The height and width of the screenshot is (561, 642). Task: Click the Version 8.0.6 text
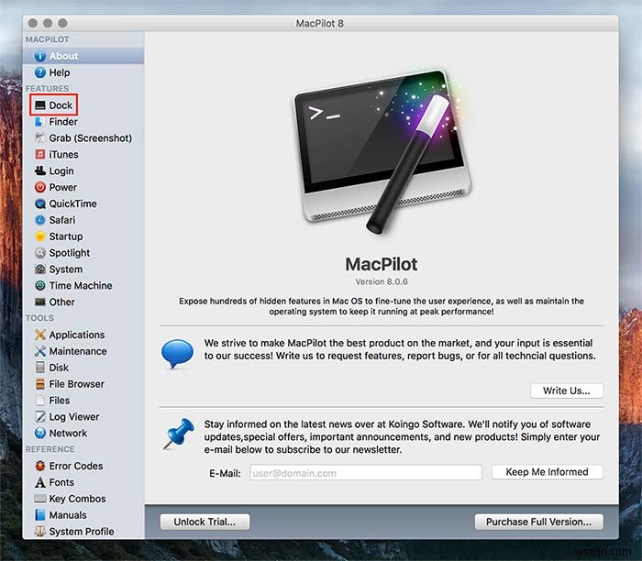click(x=382, y=281)
